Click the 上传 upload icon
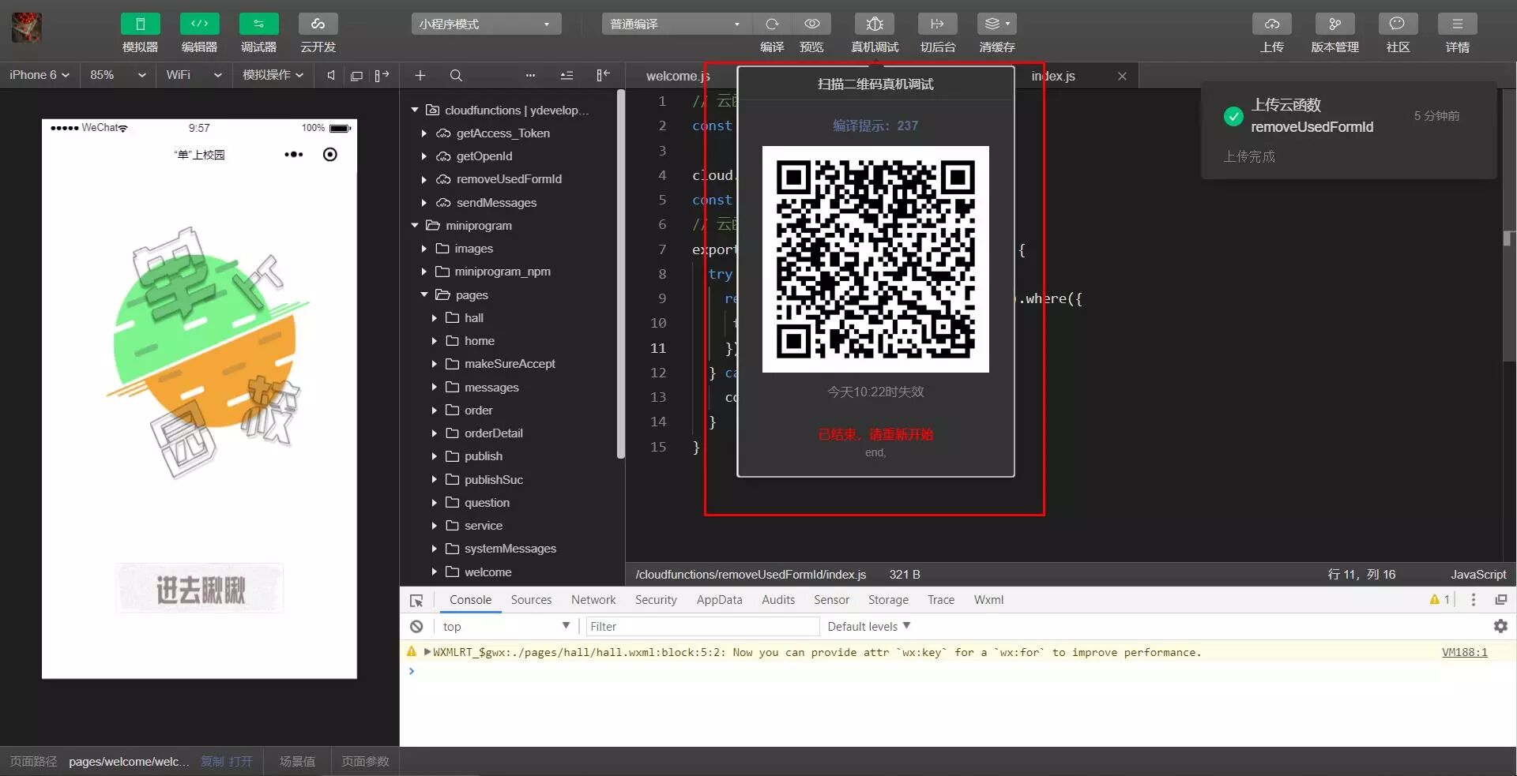 point(1272,24)
